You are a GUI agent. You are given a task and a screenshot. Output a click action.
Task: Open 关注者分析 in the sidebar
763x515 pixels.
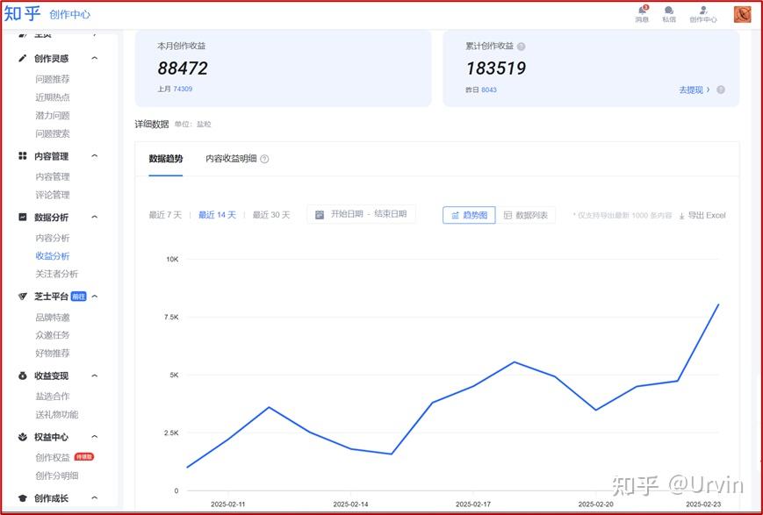coord(56,274)
